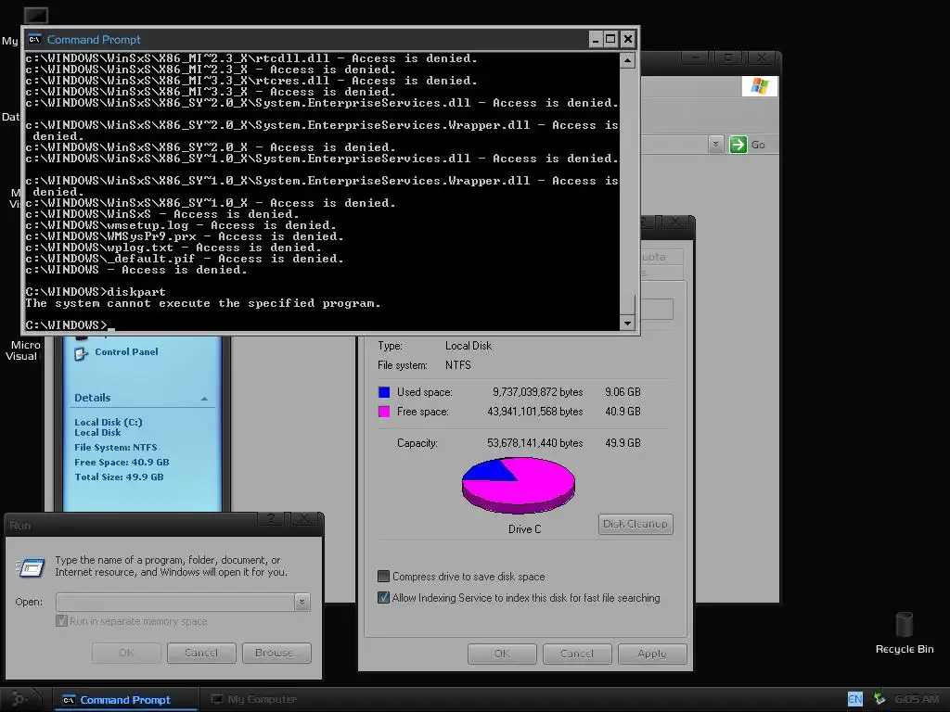Click the green Go arrow icon
950x712 pixels.
coord(738,145)
